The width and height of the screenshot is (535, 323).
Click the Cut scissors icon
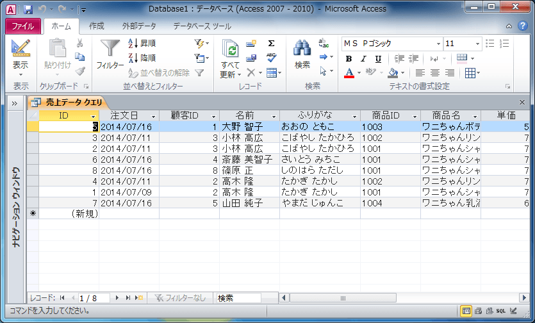(x=80, y=43)
